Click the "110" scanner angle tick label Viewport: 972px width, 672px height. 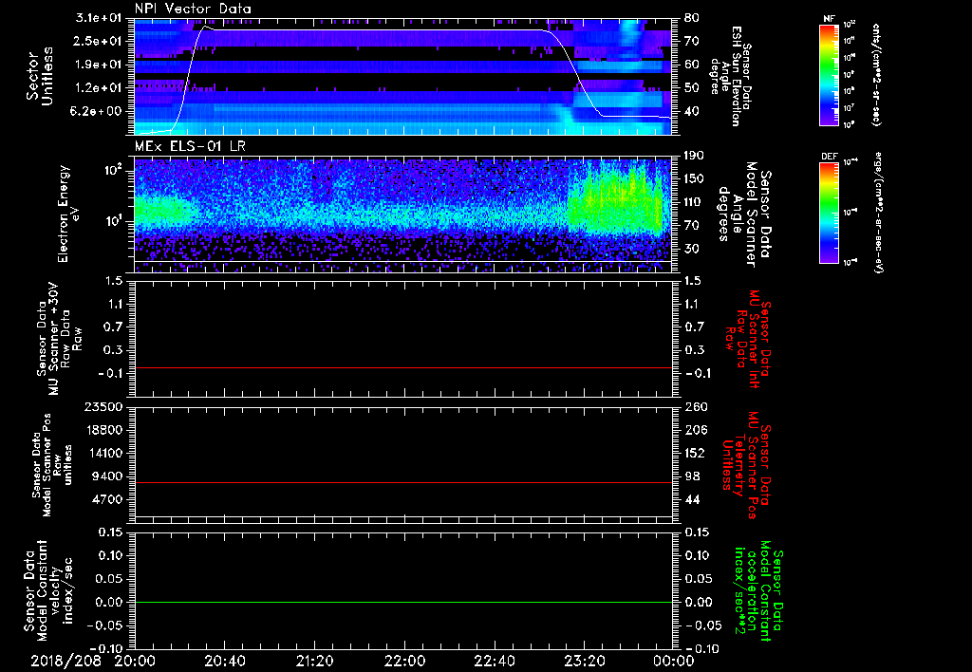[x=694, y=202]
